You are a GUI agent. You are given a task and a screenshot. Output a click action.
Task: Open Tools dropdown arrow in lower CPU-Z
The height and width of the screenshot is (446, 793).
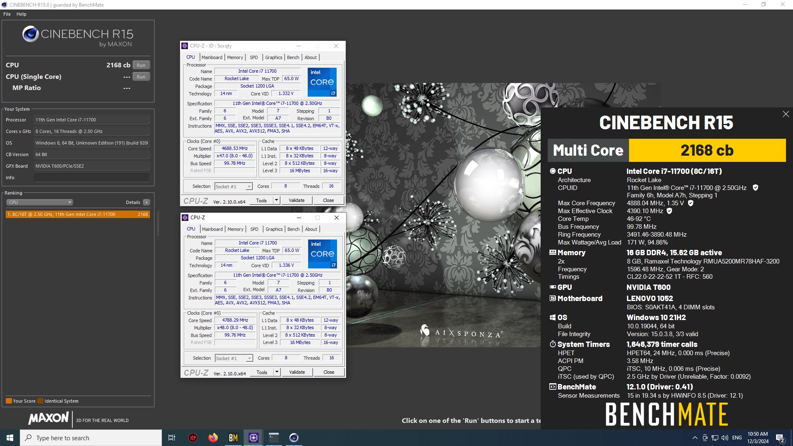pyautogui.click(x=277, y=372)
